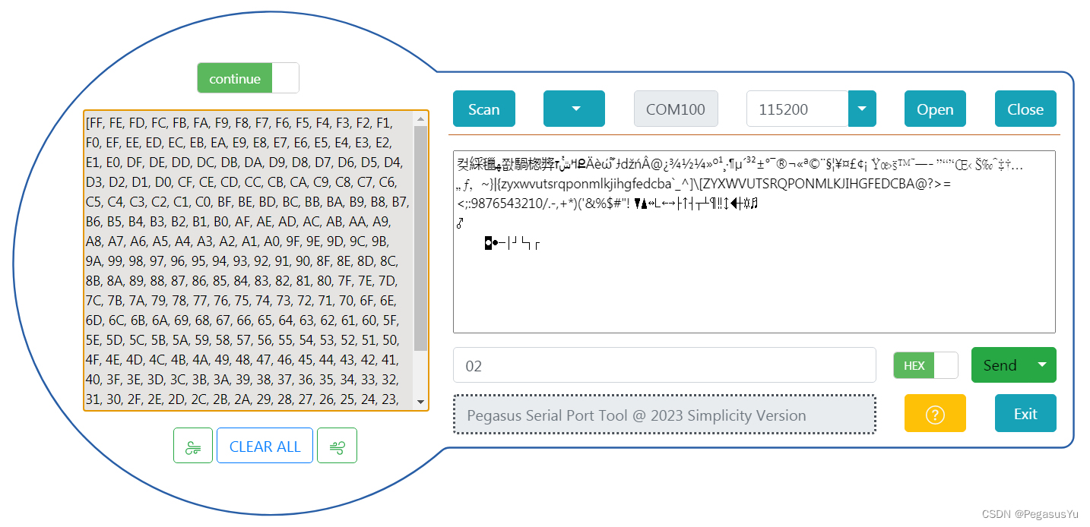Image resolution: width=1090 pixels, height=527 pixels.
Task: Click the Pegasus Serial Port Tool banner
Action: pyautogui.click(x=664, y=415)
